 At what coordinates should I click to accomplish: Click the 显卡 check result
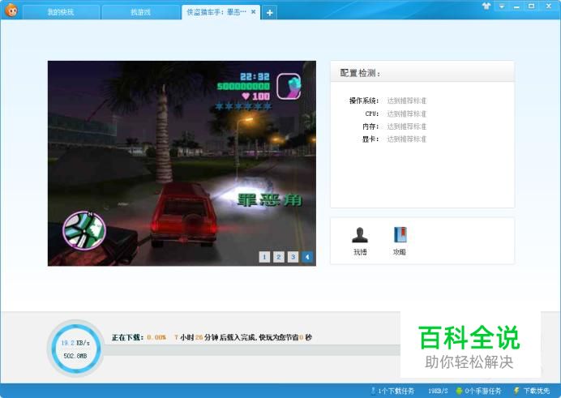(407, 139)
